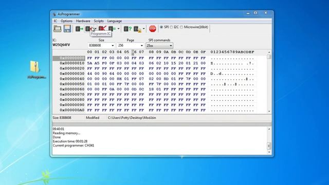Open the Options menu
The width and height of the screenshot is (329, 185).
(66, 21)
